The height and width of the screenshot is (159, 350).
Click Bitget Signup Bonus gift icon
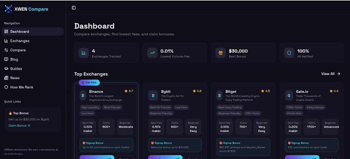click(221, 143)
